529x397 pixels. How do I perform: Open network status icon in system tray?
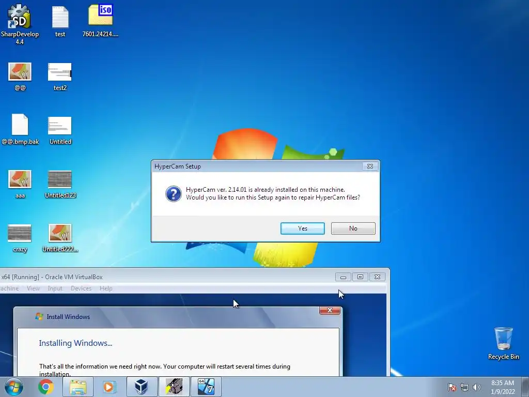464,387
